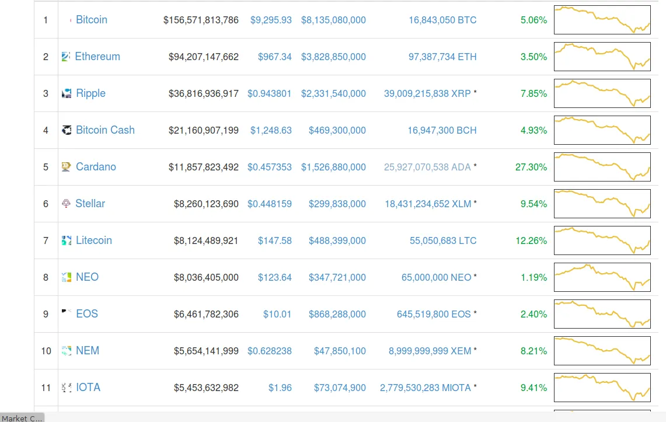Click the NEM logo icon

tap(67, 351)
